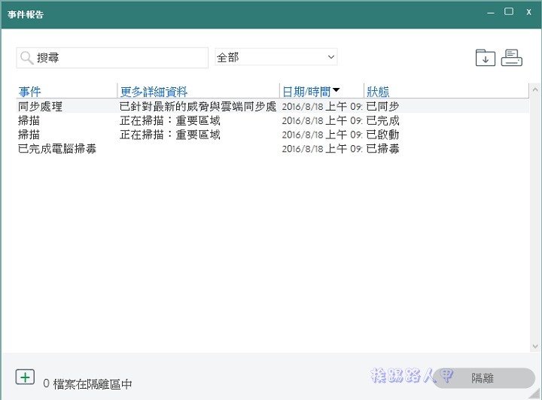Focus the 搜尋 search input field

[x=112, y=58]
